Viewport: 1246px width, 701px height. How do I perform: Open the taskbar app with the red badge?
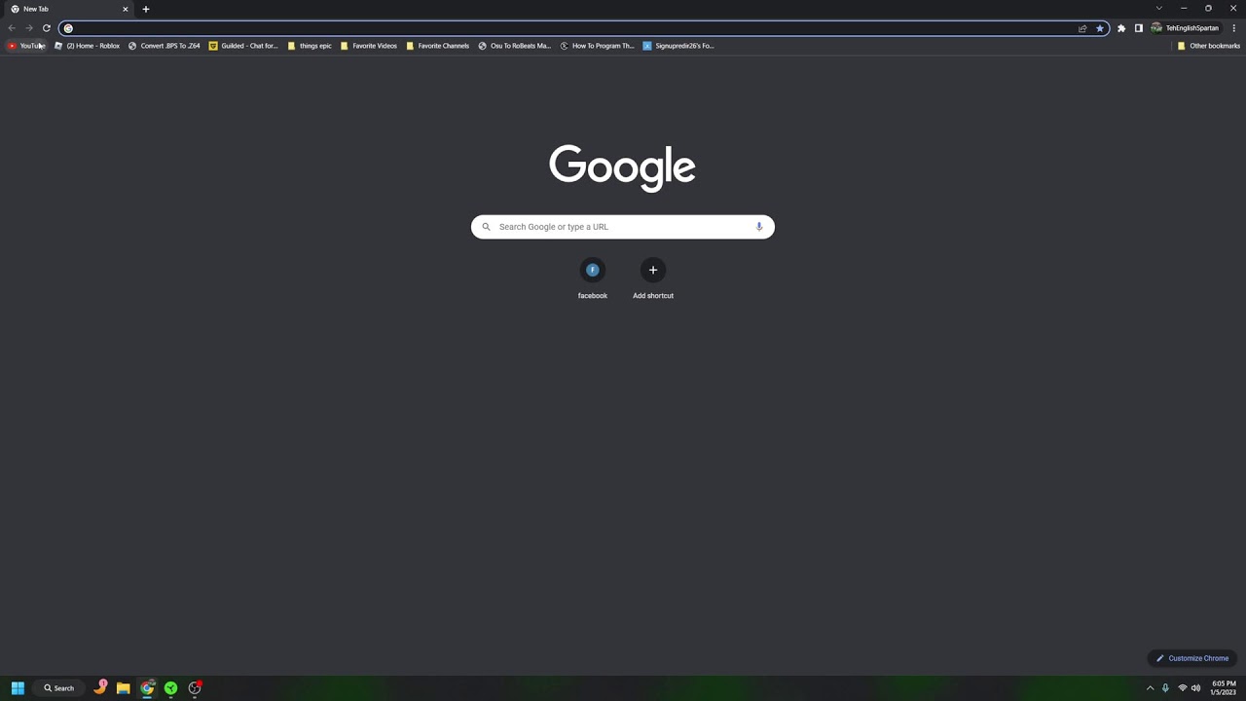point(195,688)
